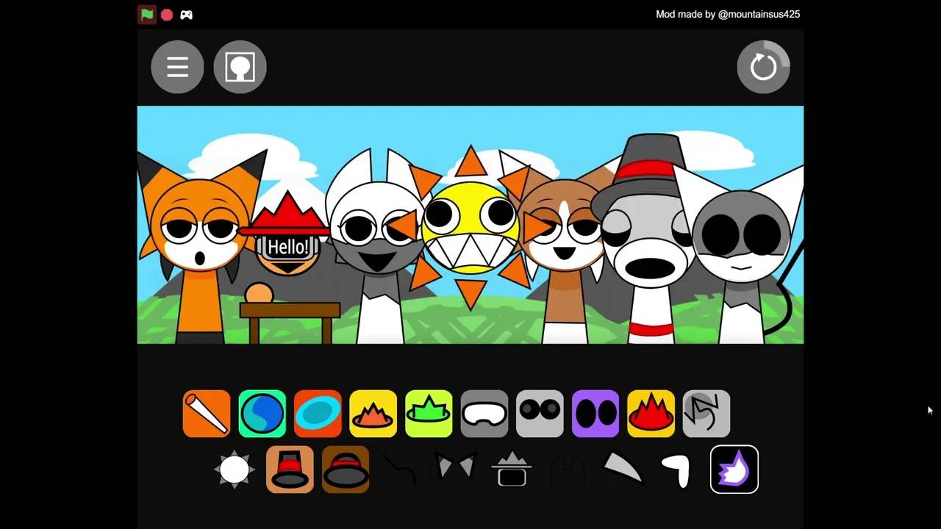Select the gray crowned box icon

pyautogui.click(x=512, y=469)
